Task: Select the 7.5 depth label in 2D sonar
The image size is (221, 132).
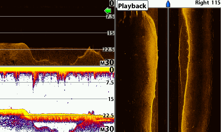Action: [x=110, y=82]
